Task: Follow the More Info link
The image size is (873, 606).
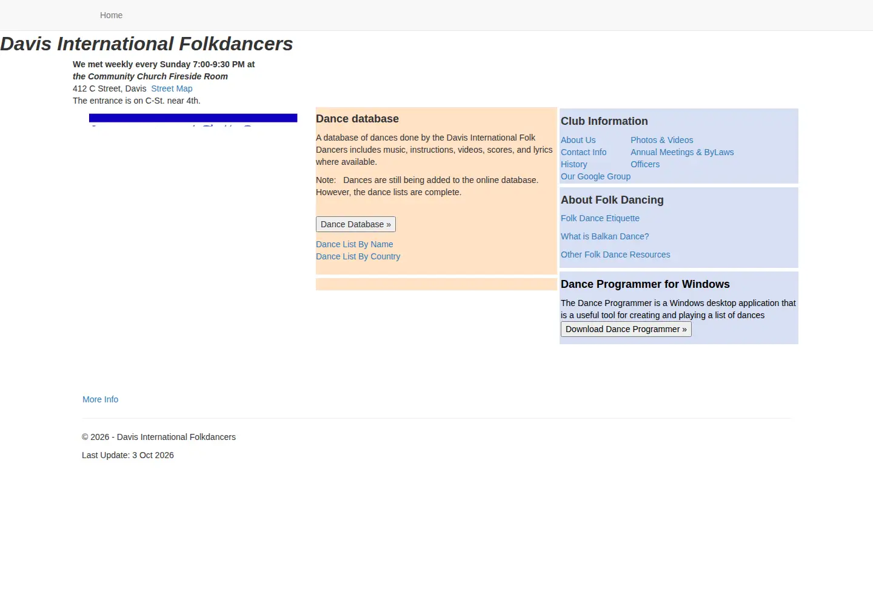Action: click(100, 399)
